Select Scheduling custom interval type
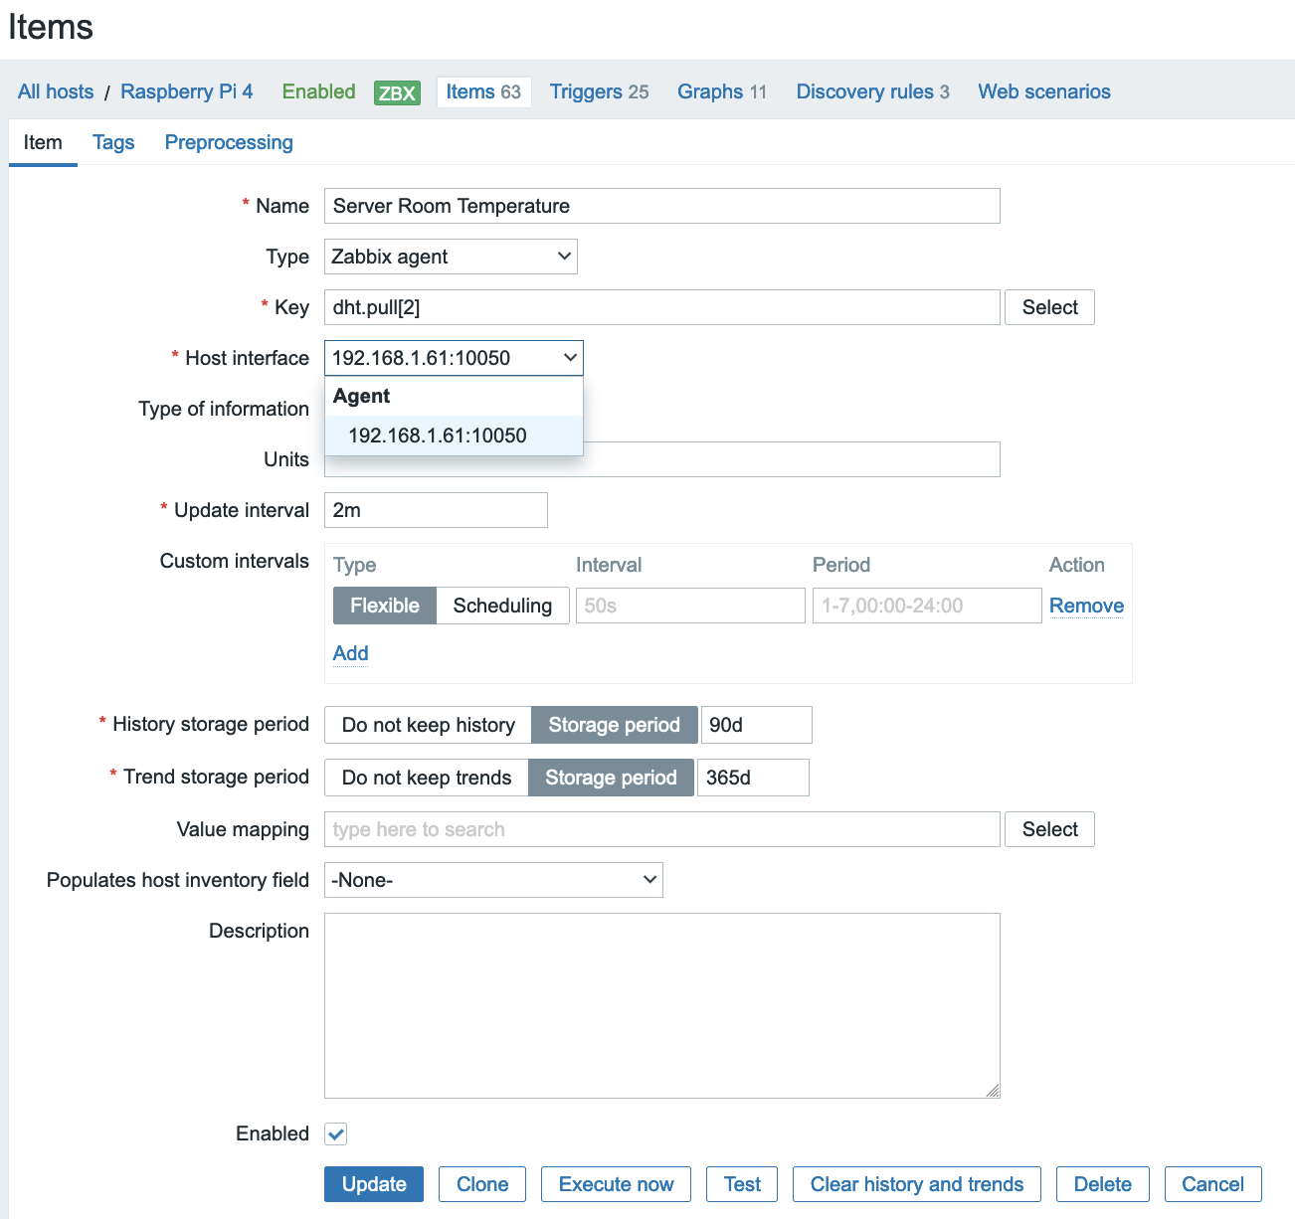1295x1219 pixels. pos(502,606)
